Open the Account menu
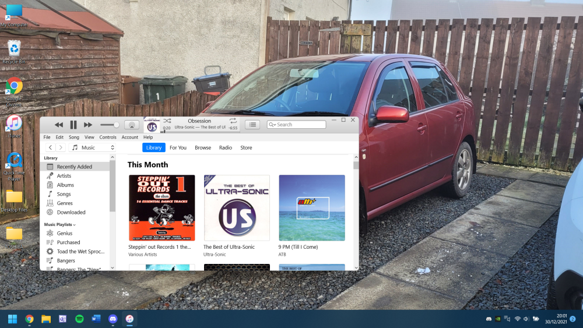583x328 pixels. (130, 137)
